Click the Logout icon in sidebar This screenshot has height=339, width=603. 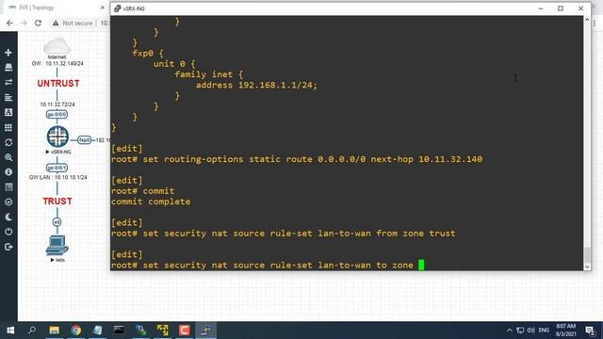coord(8,247)
